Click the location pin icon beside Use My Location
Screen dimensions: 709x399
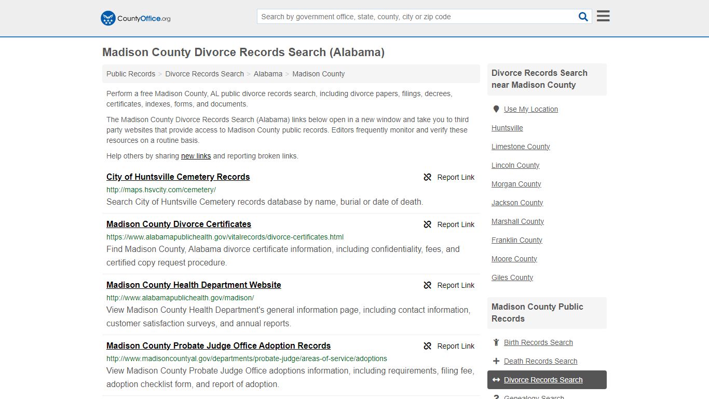click(496, 109)
